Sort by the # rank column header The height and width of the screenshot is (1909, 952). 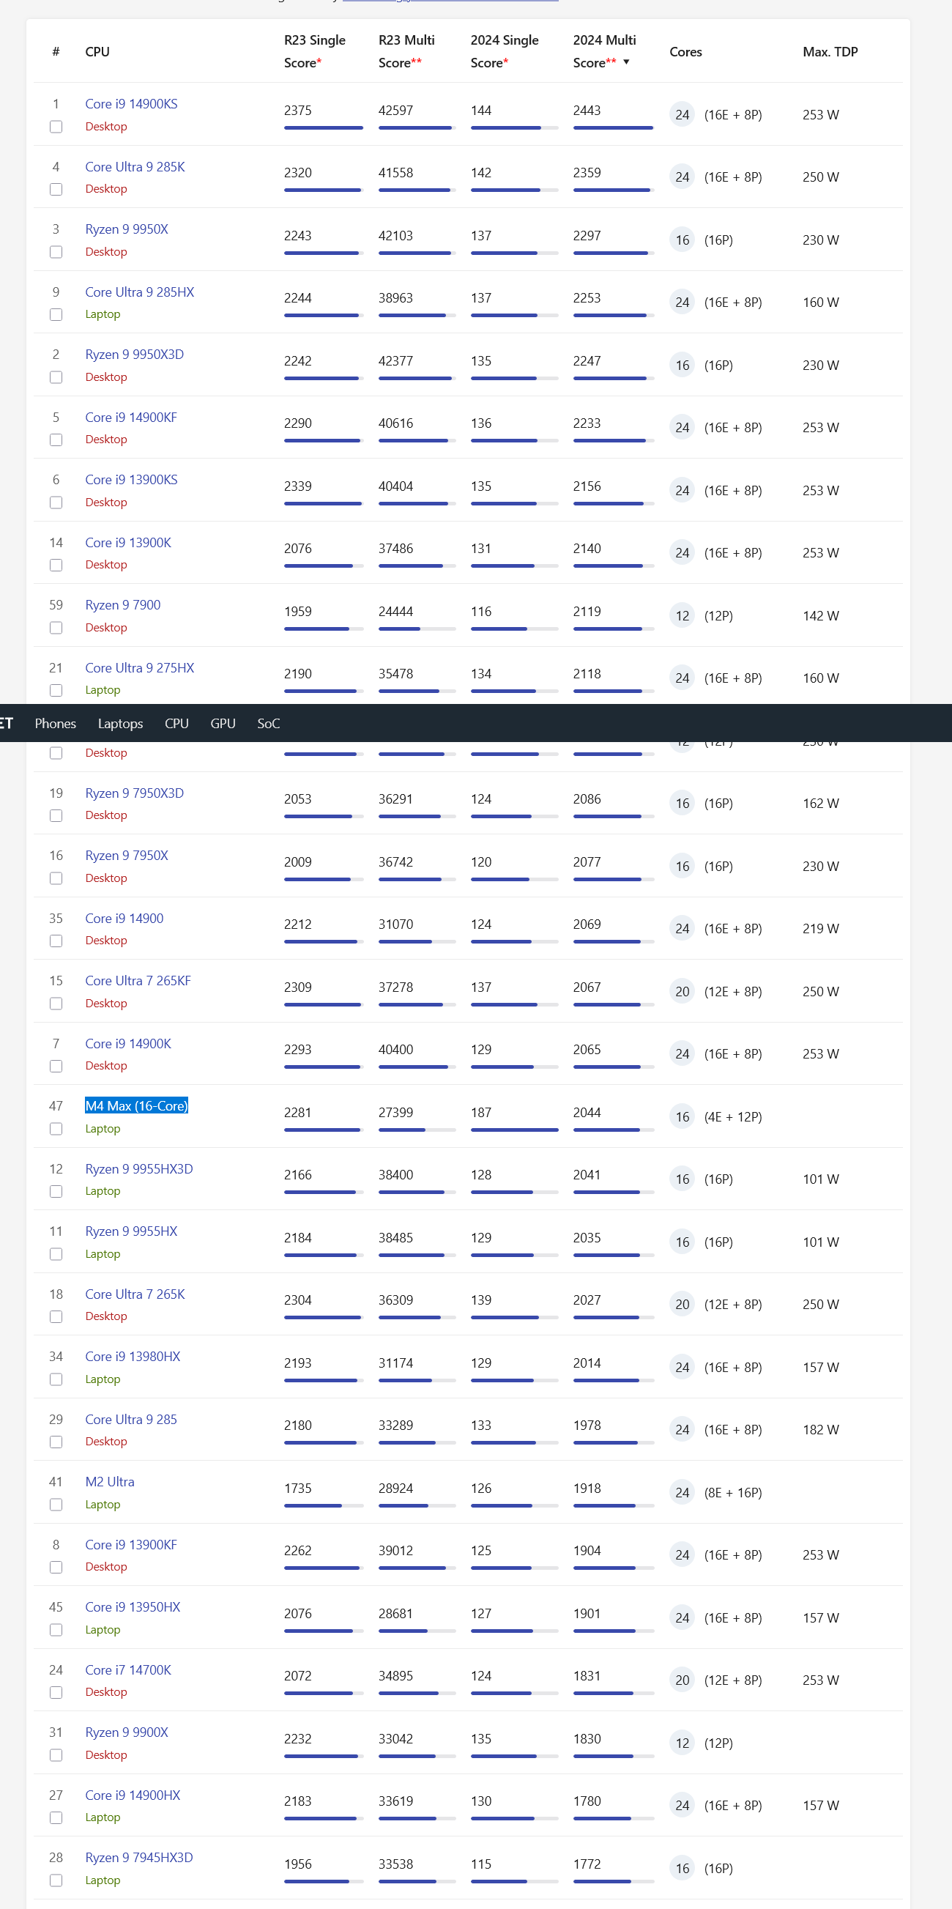pyautogui.click(x=56, y=52)
